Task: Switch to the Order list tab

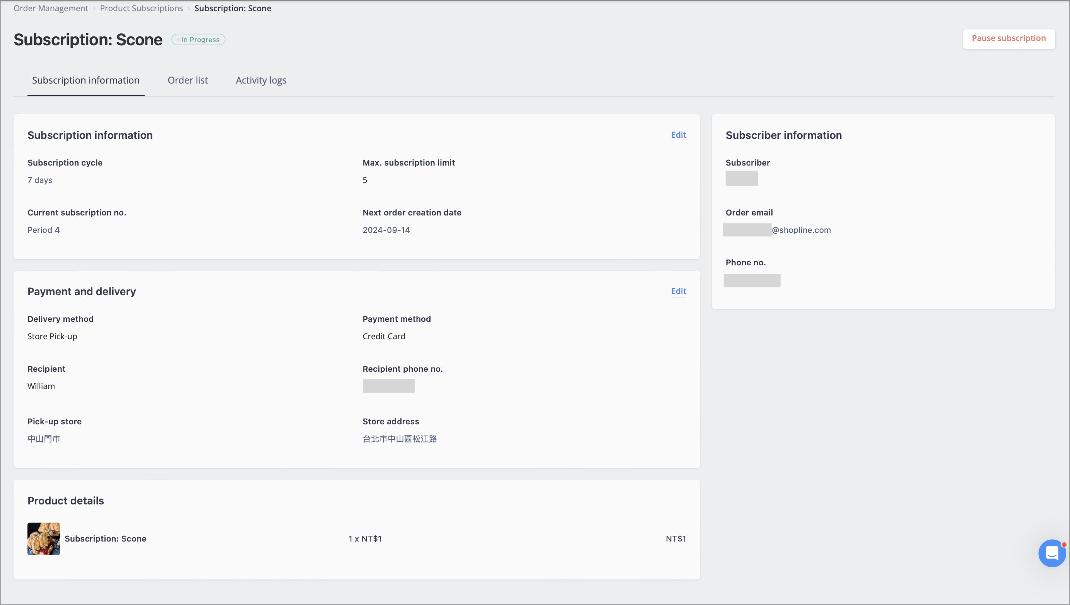Action: (x=188, y=80)
